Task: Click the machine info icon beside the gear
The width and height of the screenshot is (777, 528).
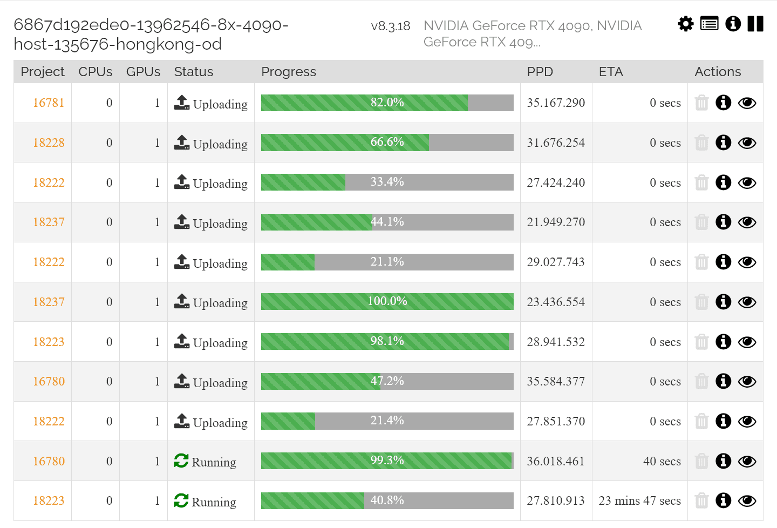Action: [x=733, y=24]
